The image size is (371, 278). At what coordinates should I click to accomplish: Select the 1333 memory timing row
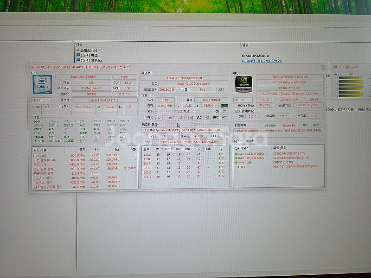tap(185, 154)
